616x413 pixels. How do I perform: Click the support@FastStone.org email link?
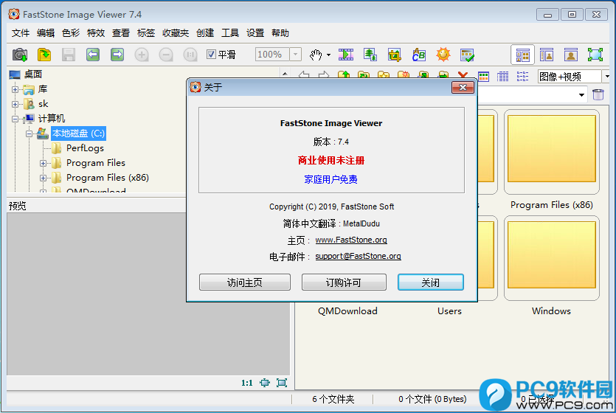click(x=359, y=257)
